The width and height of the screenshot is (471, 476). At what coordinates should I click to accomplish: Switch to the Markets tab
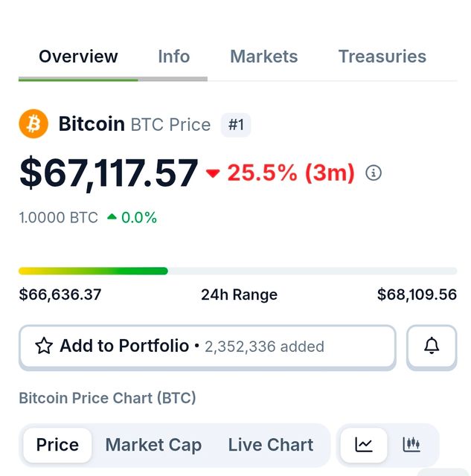(263, 57)
